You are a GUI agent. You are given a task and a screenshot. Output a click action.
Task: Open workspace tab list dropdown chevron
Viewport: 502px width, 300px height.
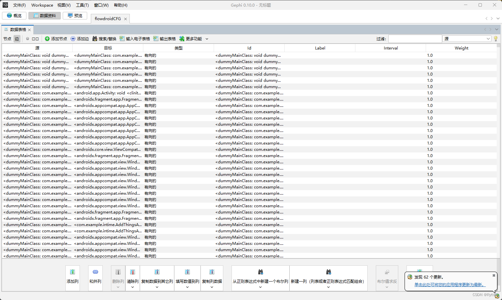[498, 19]
